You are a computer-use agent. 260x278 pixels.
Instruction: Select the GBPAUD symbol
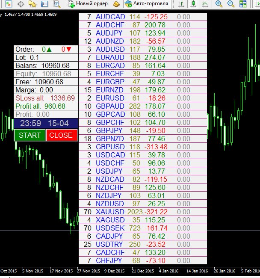click(x=110, y=106)
